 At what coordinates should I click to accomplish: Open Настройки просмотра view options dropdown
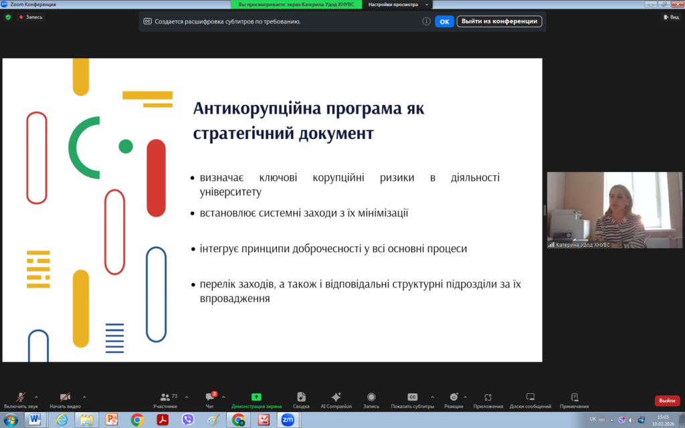[393, 4]
